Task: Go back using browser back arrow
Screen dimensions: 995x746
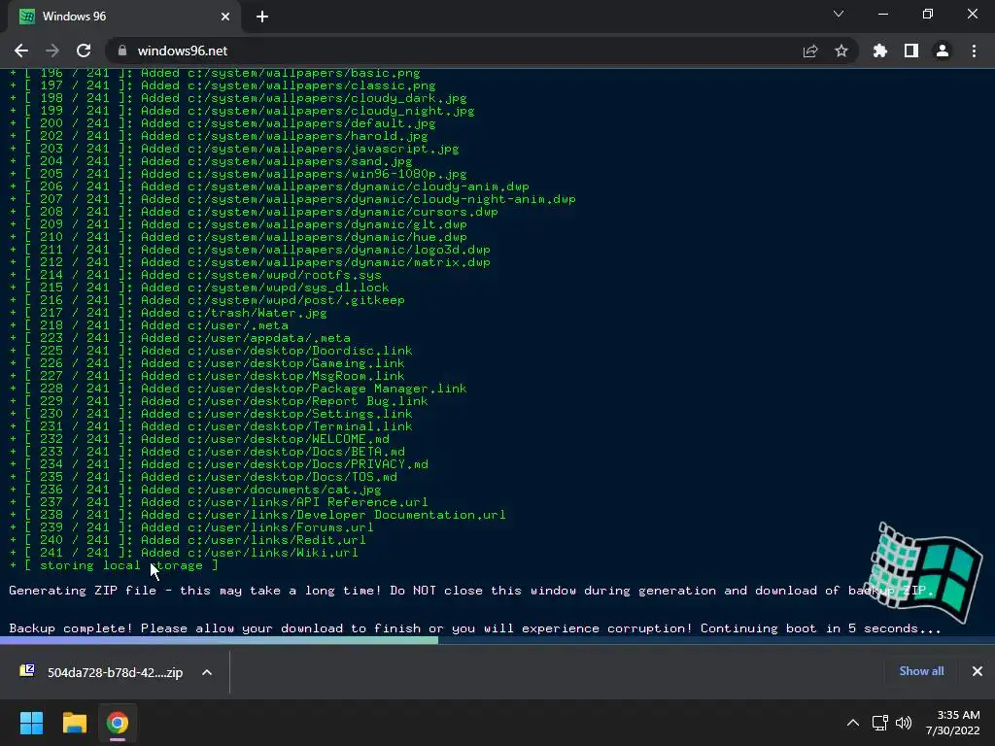Action: (x=21, y=51)
